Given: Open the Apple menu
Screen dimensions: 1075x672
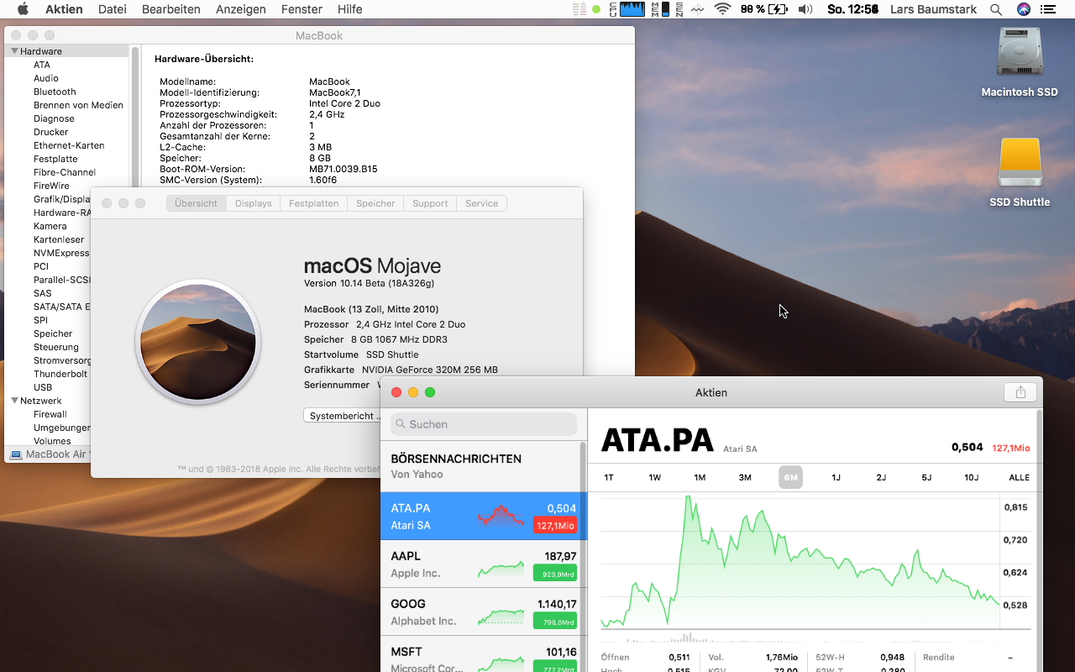Looking at the screenshot, I should click(x=23, y=9).
